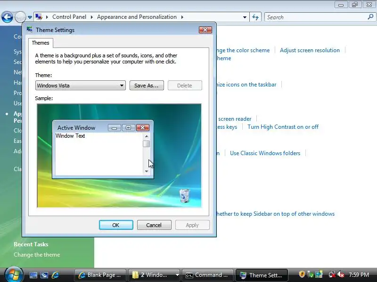
Task: Open Adjust screen resolution link
Action: (310, 50)
